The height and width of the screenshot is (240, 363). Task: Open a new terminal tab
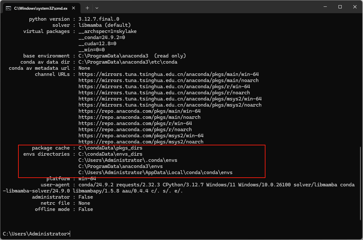[87, 8]
